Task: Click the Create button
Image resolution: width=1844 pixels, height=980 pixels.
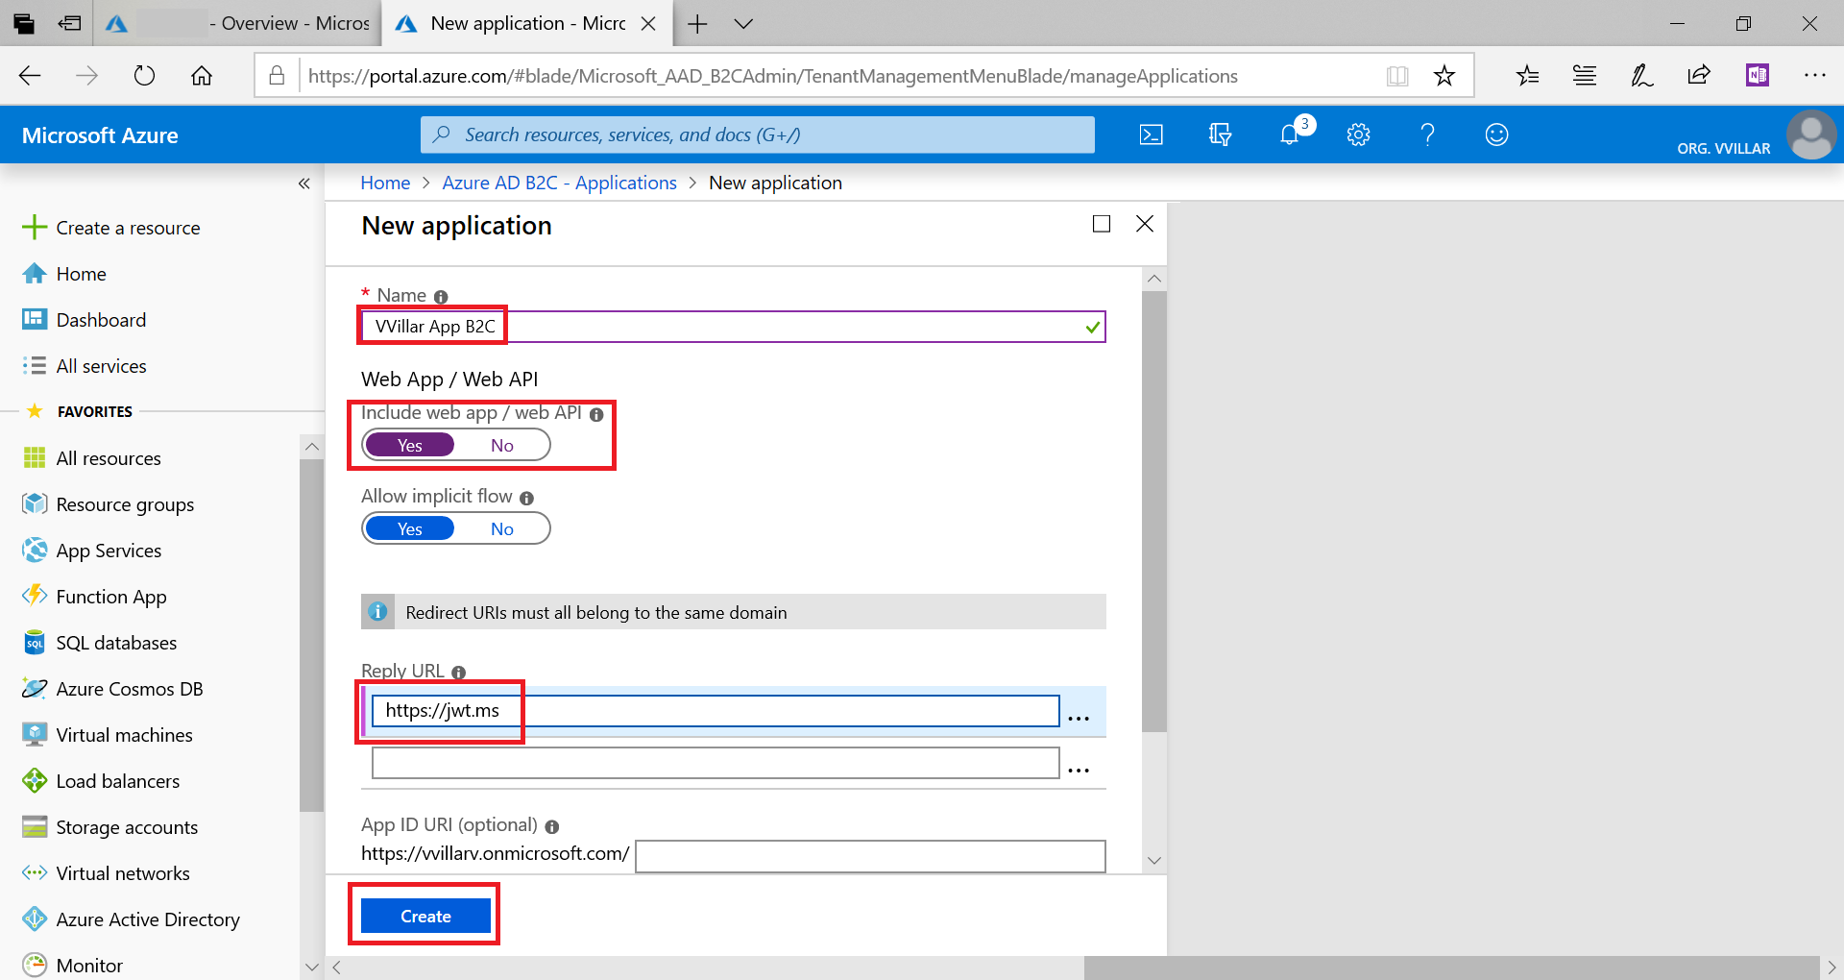Action: point(425,915)
